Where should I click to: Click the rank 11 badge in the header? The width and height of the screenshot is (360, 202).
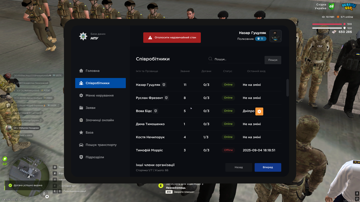260,39
